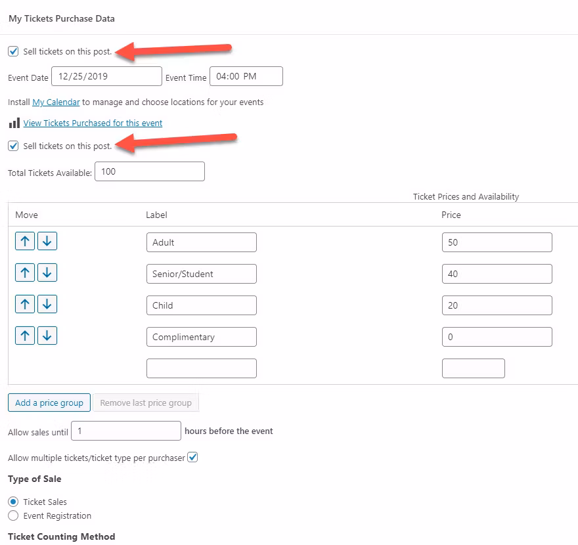This screenshot has width=578, height=545.
Task: Move the Adult price row up
Action: coord(24,241)
